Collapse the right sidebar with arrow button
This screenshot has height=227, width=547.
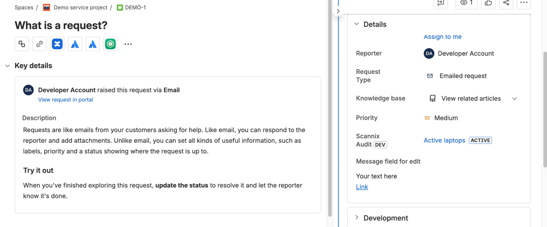tap(338, 11)
